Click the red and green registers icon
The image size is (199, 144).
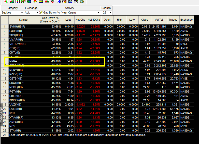point(47,2)
